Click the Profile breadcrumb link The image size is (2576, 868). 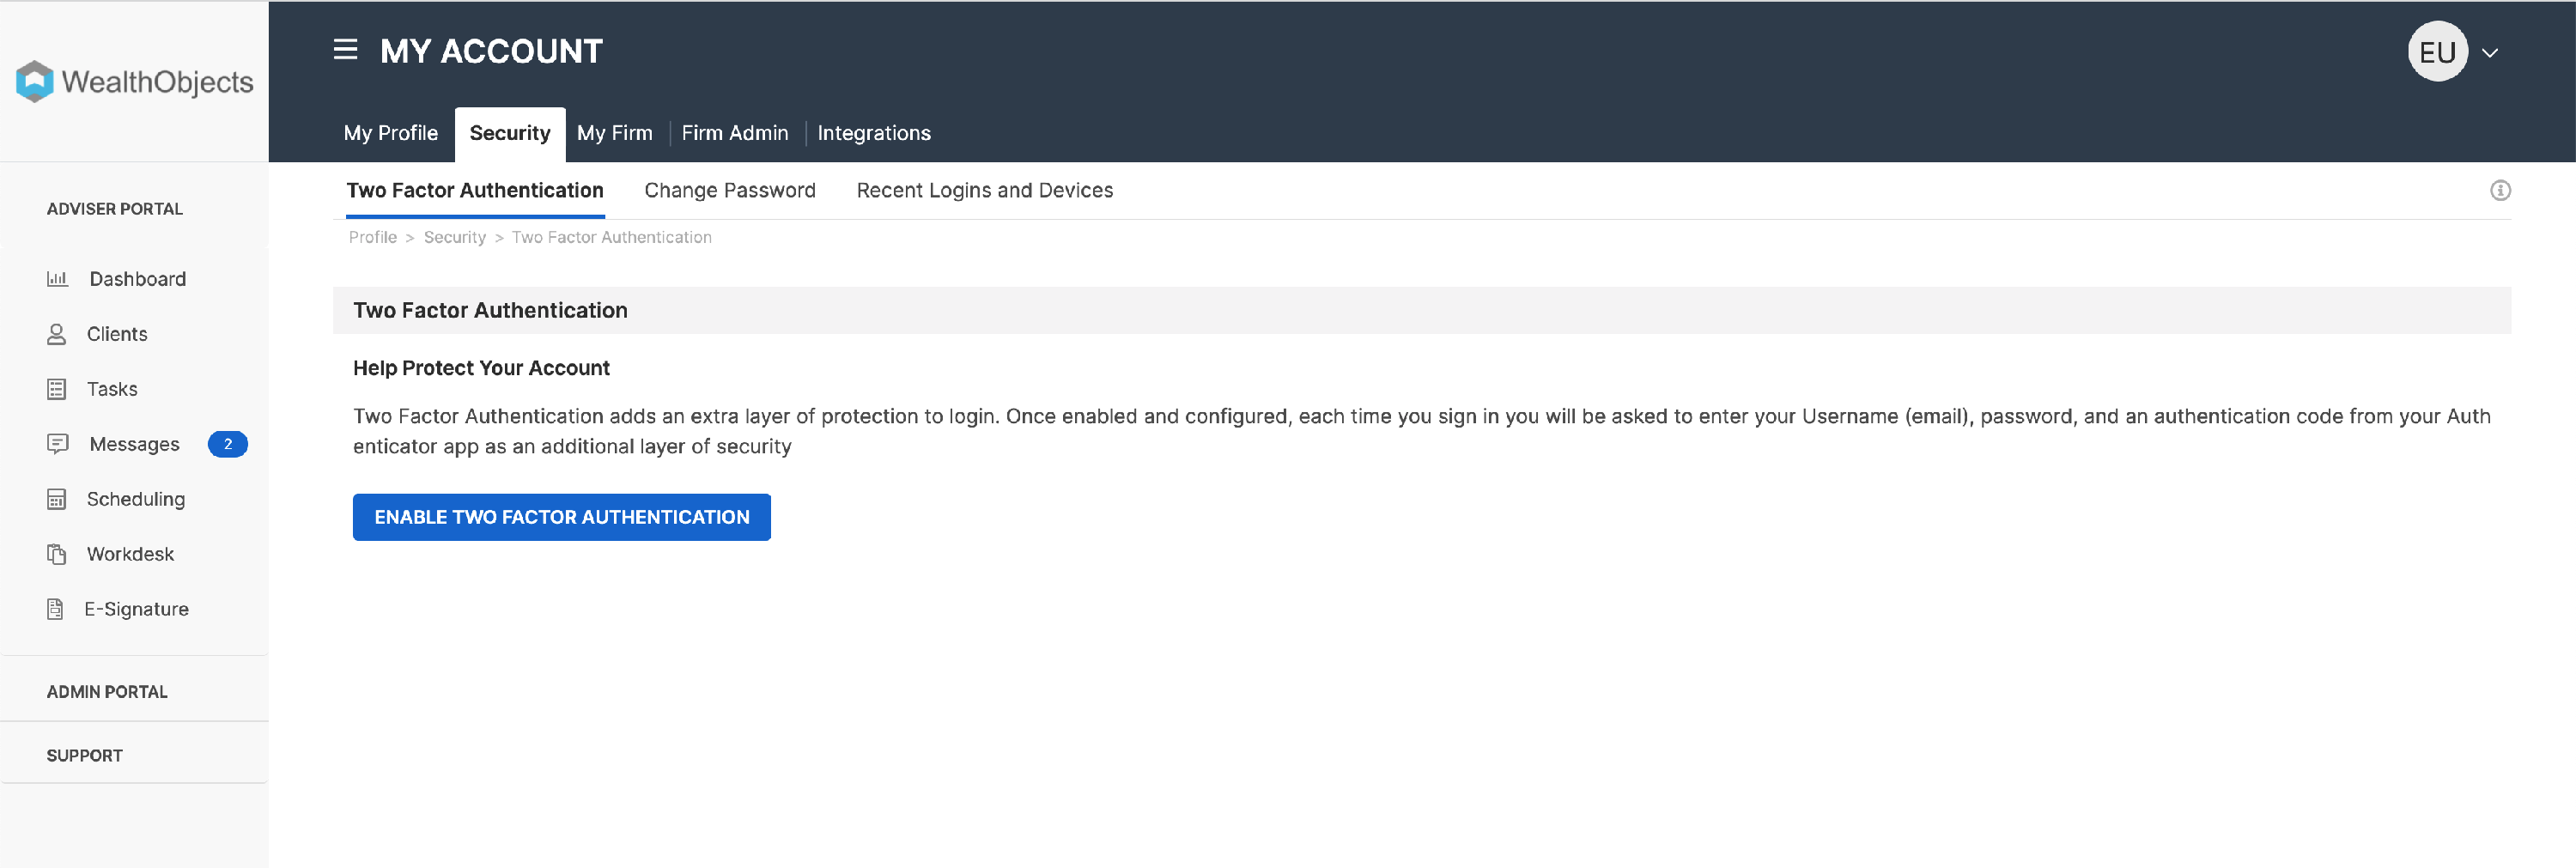coord(373,237)
